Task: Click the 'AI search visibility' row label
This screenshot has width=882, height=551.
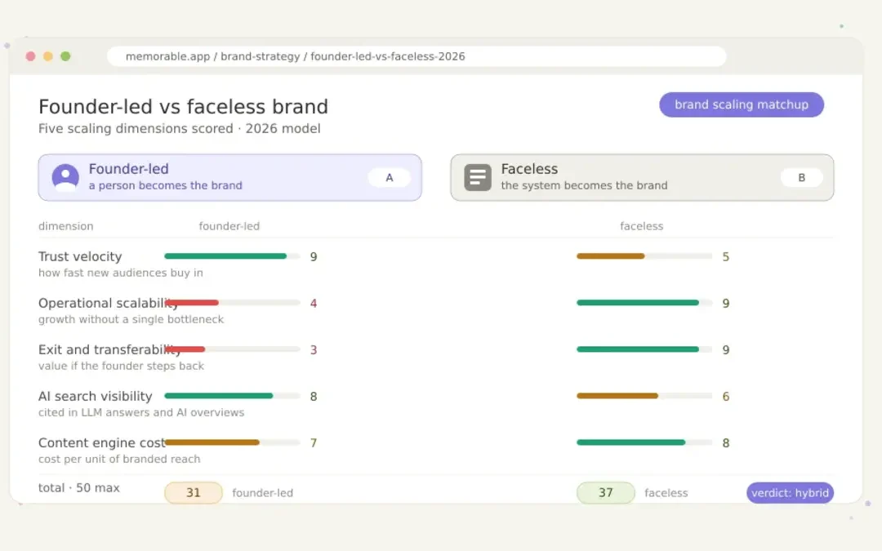Action: tap(95, 397)
